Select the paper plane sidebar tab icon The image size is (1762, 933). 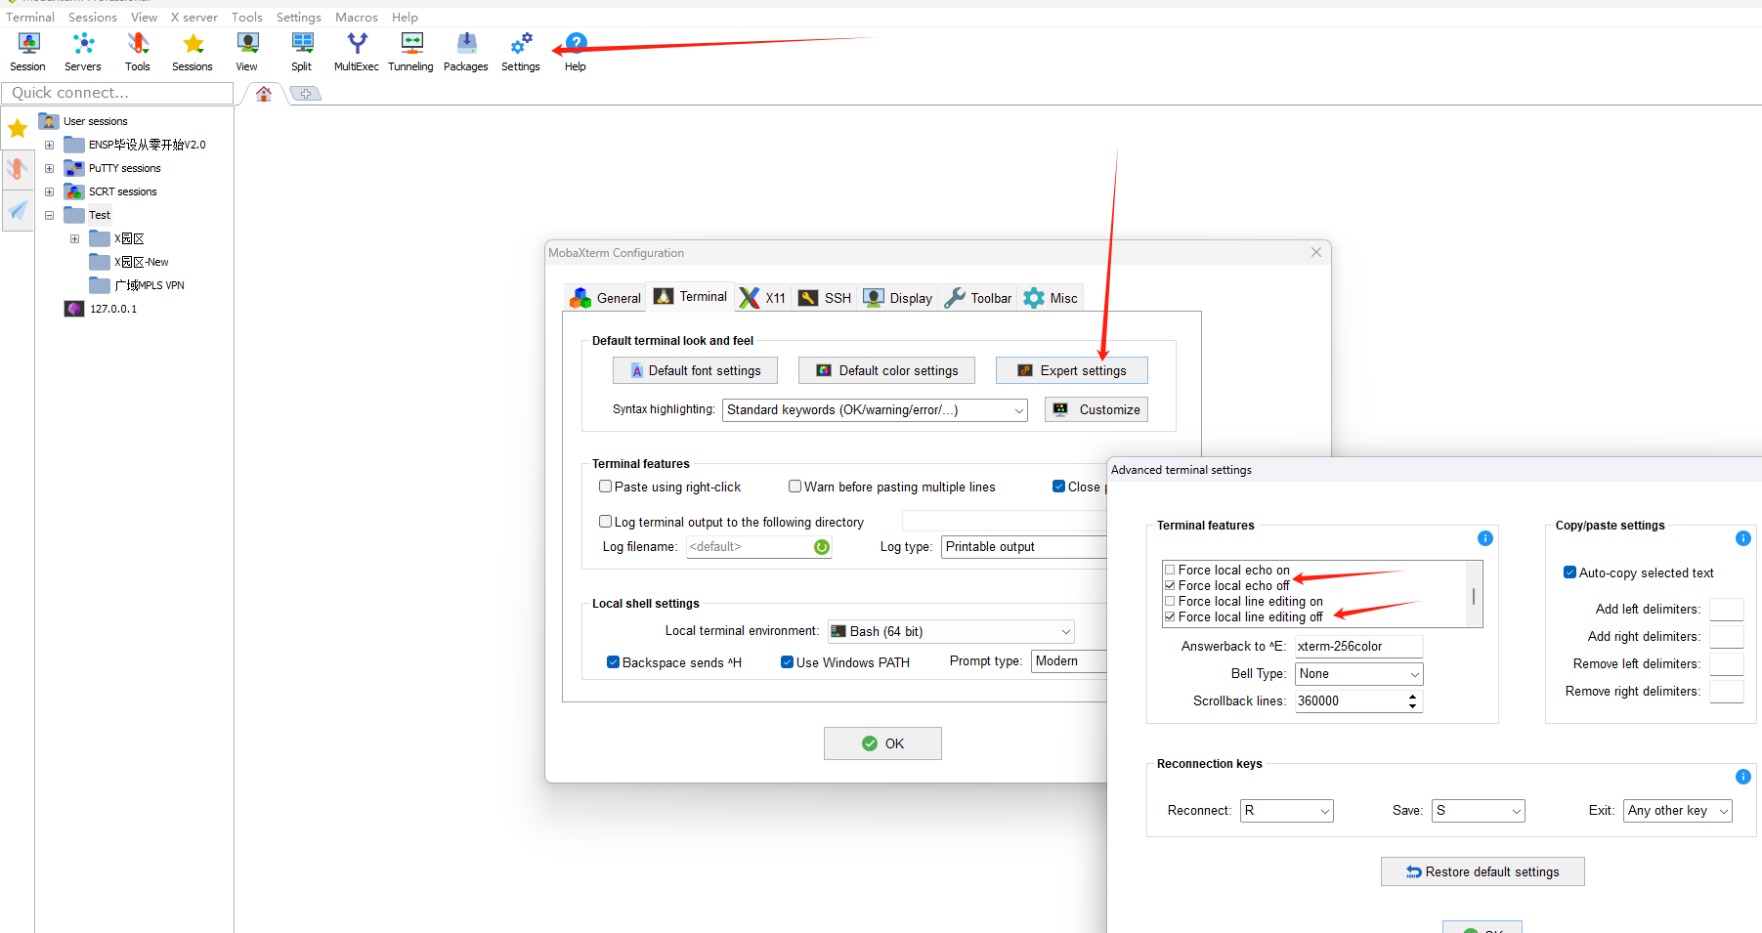(18, 209)
